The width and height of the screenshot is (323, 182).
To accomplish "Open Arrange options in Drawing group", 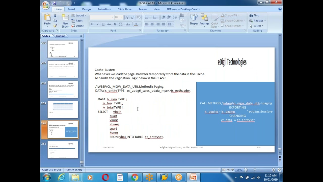I will [204, 20].
